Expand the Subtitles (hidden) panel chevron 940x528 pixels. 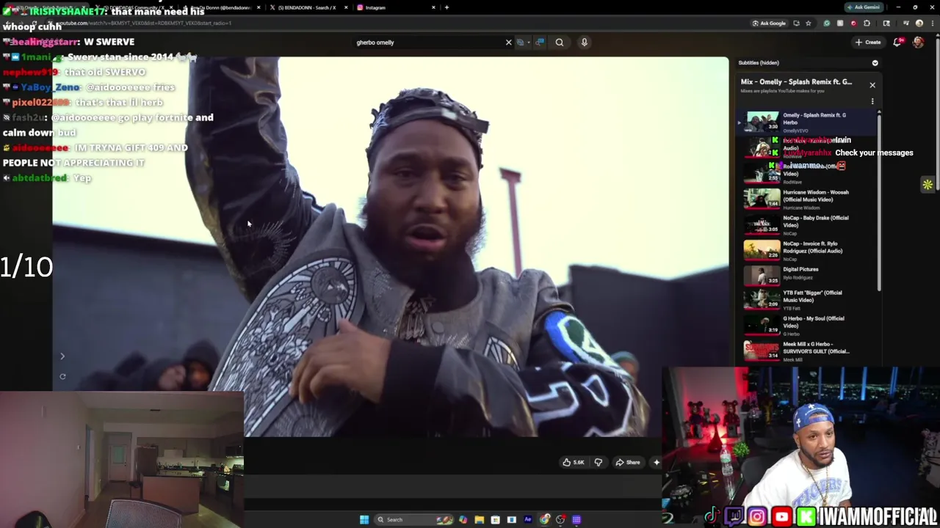click(875, 63)
